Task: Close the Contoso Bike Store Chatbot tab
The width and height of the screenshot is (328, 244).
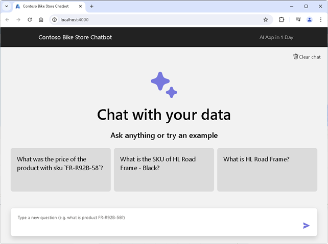Action: pos(79,6)
